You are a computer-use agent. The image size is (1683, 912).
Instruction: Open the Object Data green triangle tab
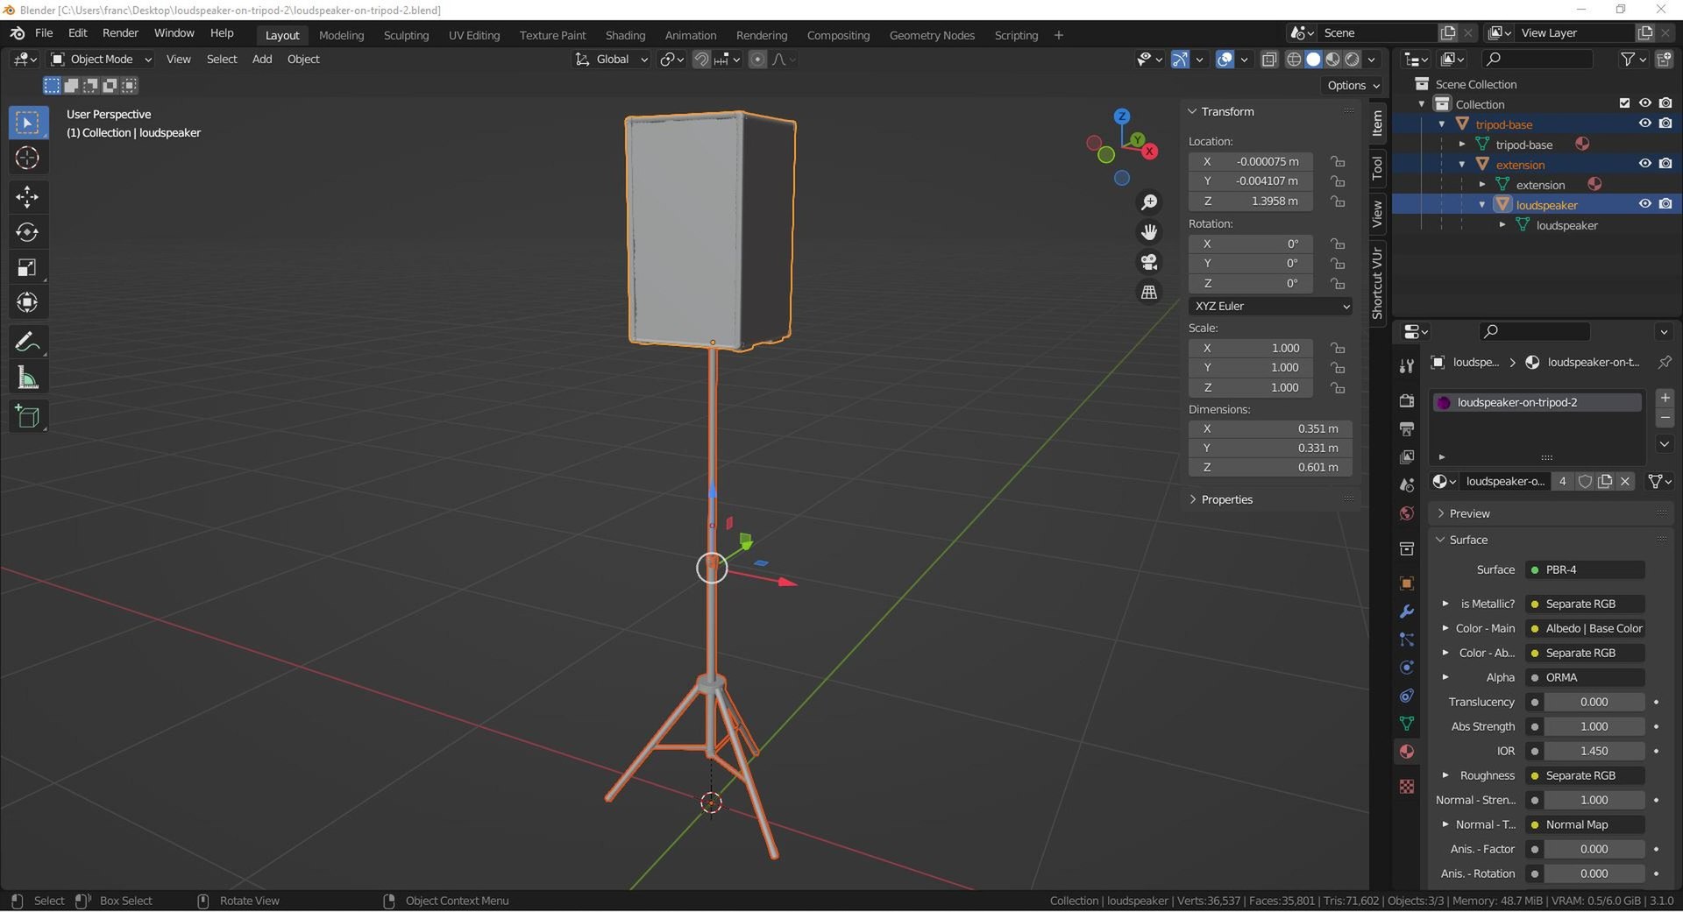point(1407,724)
